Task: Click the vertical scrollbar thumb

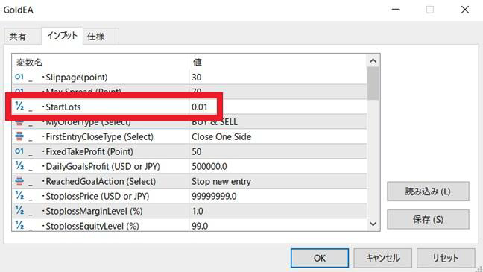Action: 373,83
